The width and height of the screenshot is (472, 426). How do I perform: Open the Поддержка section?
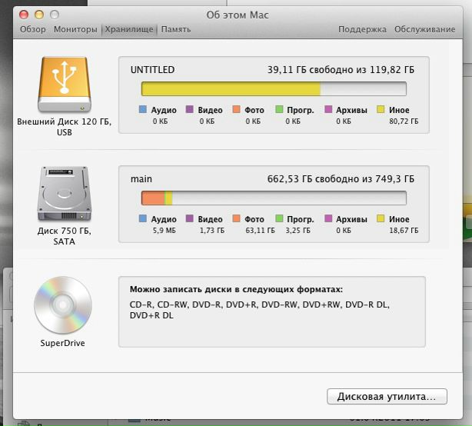[362, 29]
